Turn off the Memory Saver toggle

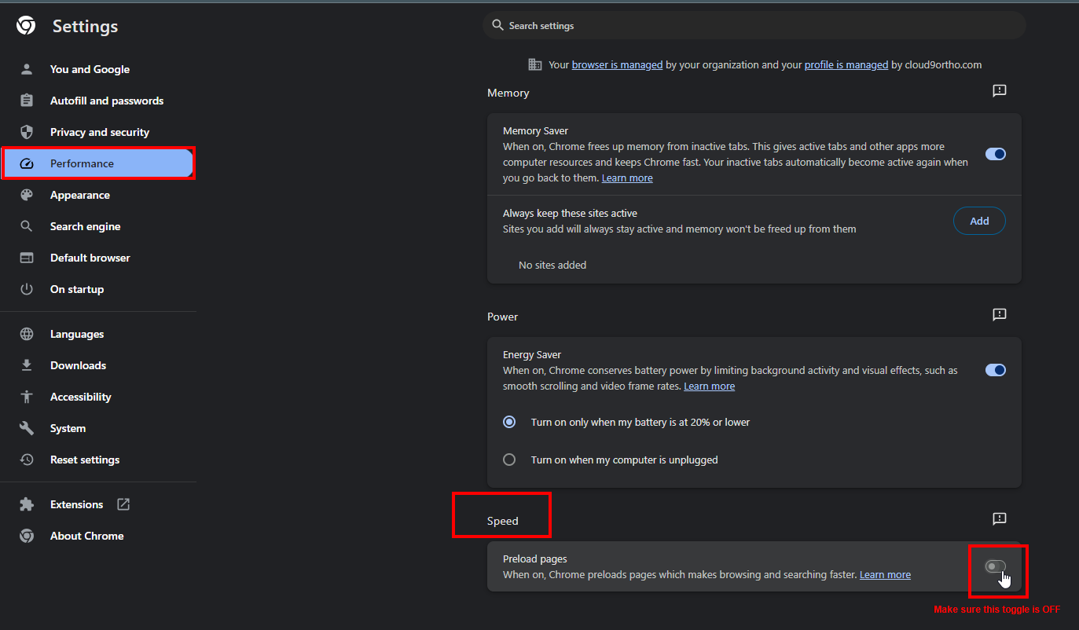pyautogui.click(x=996, y=154)
